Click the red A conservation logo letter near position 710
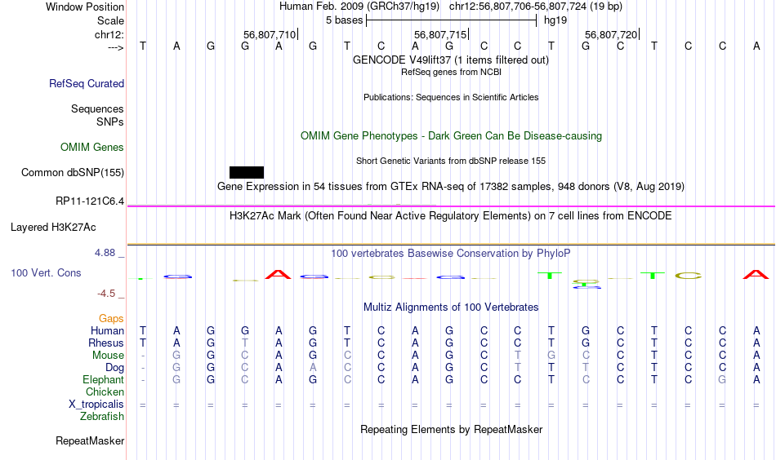Viewport: 776px width, 460px height. click(278, 274)
